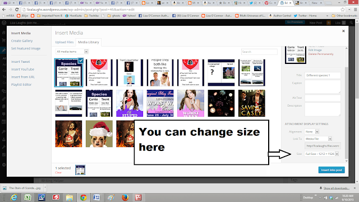
Task: Select Santa hat face thumbnail
Action: point(99,134)
